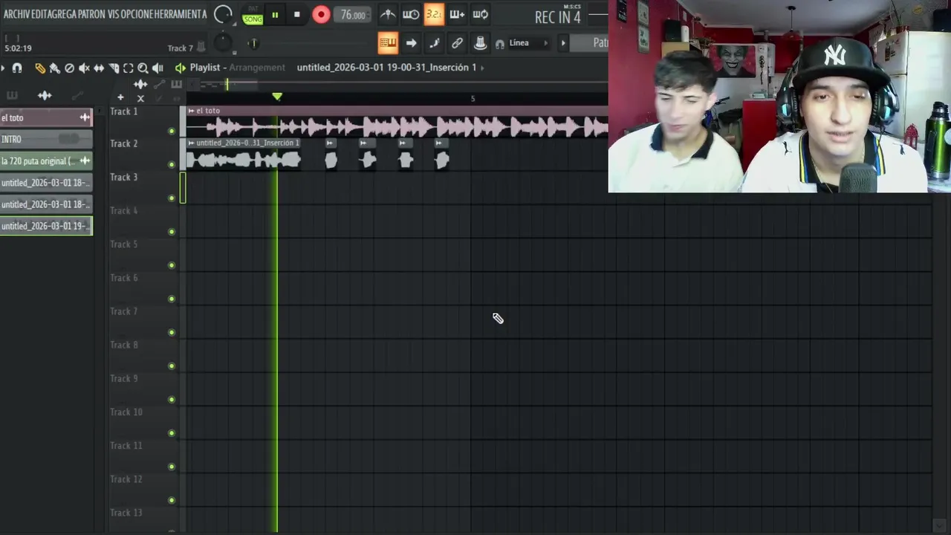Click the magnet icon beside Línea

click(x=500, y=44)
